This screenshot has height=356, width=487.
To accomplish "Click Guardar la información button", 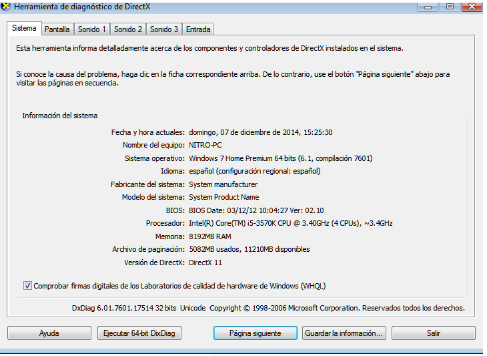I will (x=344, y=333).
